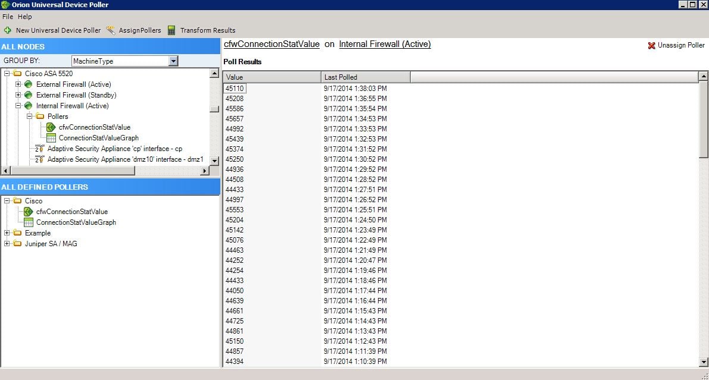Image resolution: width=709 pixels, height=380 pixels.
Task: Click the Juniper SA / MAG folder icon
Action: (18, 244)
